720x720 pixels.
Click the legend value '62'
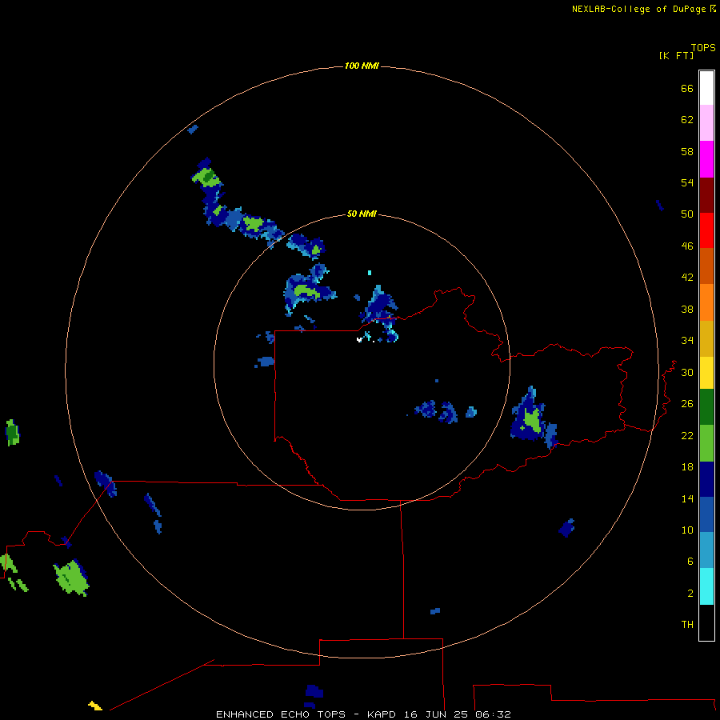click(687, 119)
